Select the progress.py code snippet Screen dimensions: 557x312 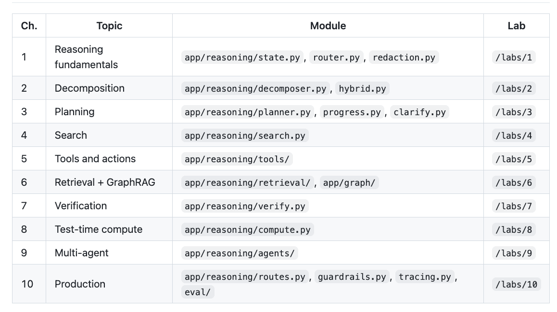[x=352, y=112]
